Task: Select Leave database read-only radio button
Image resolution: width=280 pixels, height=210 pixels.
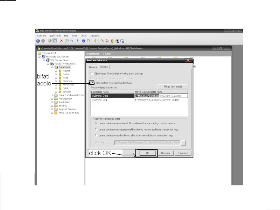Action: (x=96, y=135)
